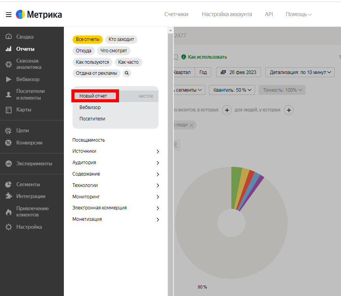Click the reports panel scrollbar up arrow

click(x=170, y=30)
